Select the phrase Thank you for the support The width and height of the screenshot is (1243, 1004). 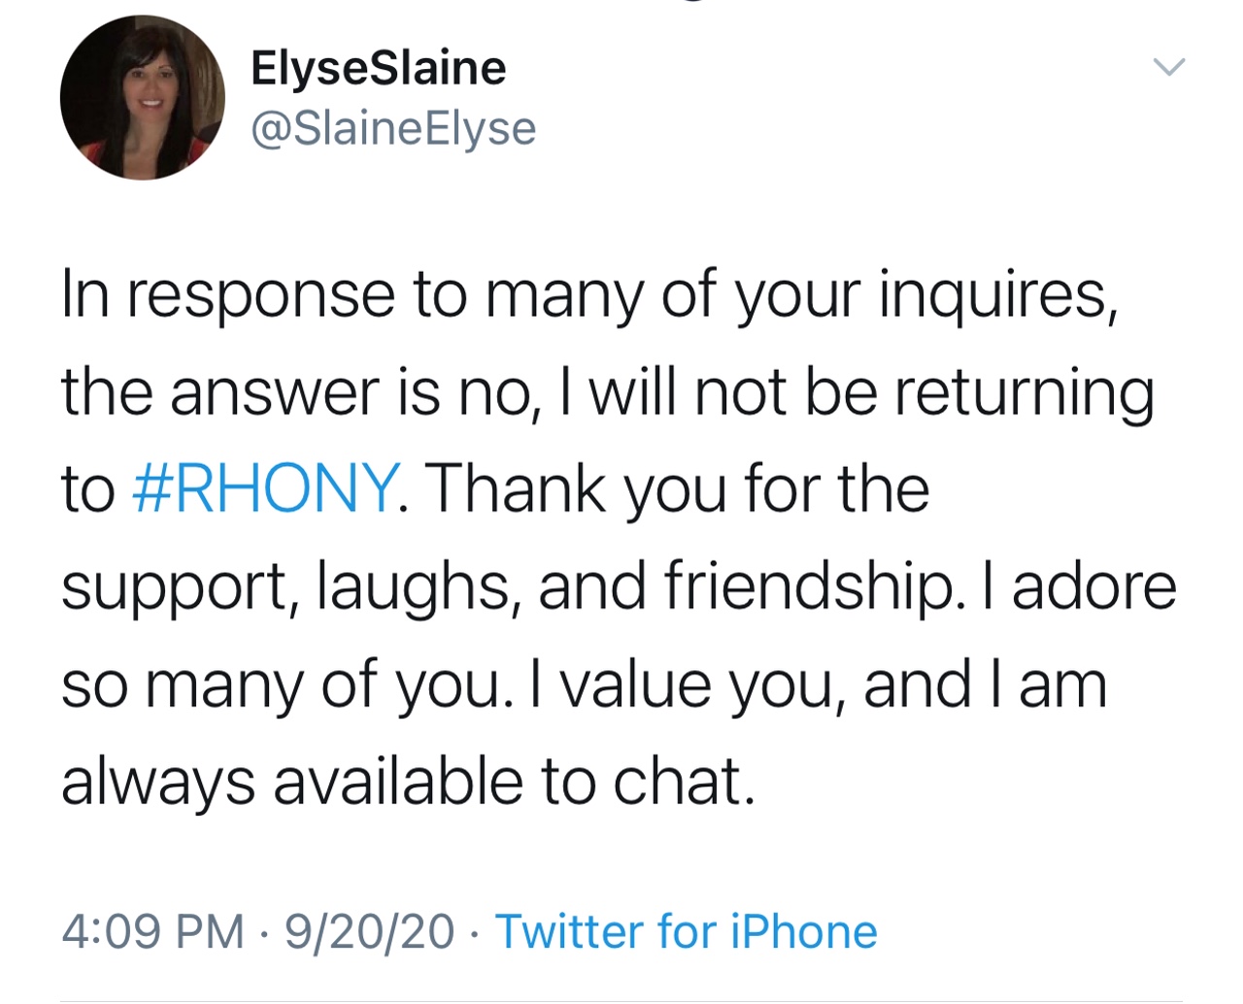click(680, 489)
